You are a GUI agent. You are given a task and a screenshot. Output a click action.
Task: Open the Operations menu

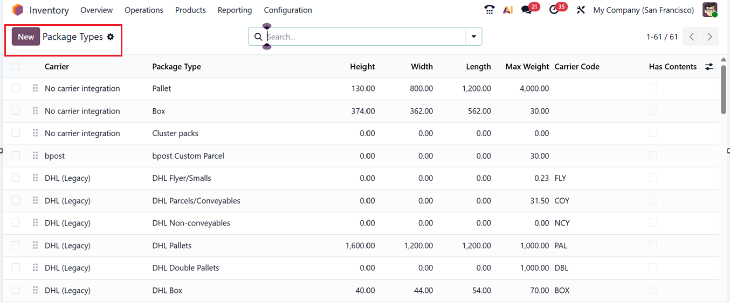pos(143,10)
